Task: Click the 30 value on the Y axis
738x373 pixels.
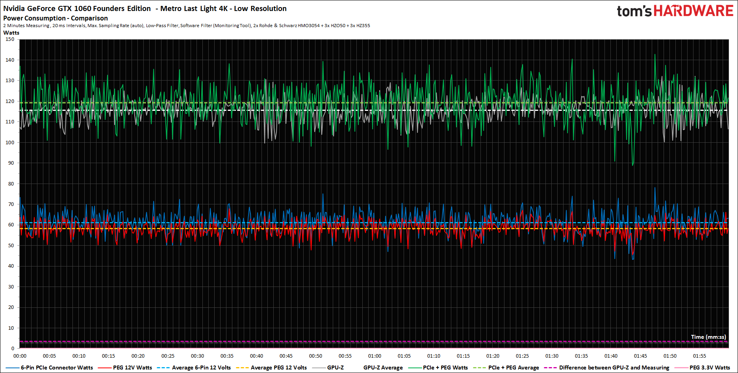Action: pyautogui.click(x=11, y=287)
